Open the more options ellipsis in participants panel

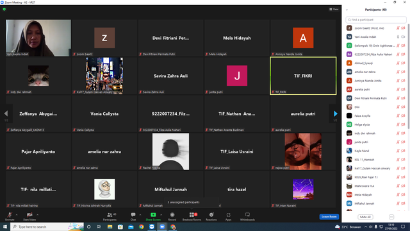click(x=391, y=217)
